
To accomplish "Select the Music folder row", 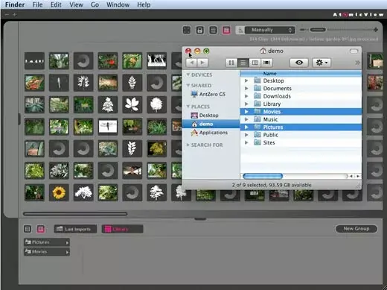I will coord(301,119).
